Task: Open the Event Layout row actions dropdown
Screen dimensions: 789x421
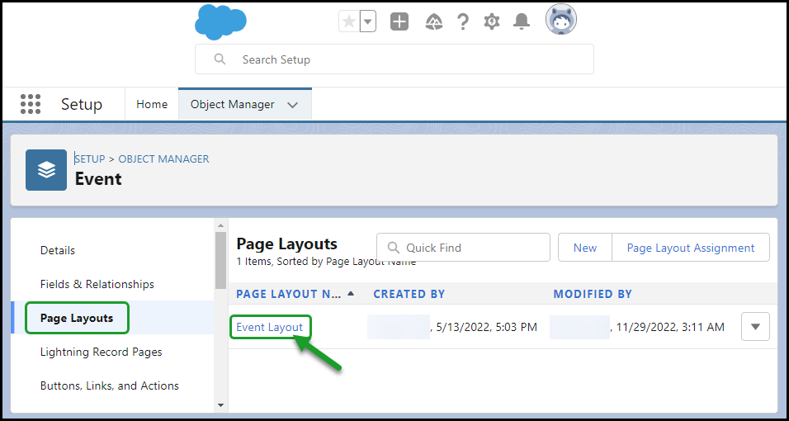Action: tap(755, 326)
